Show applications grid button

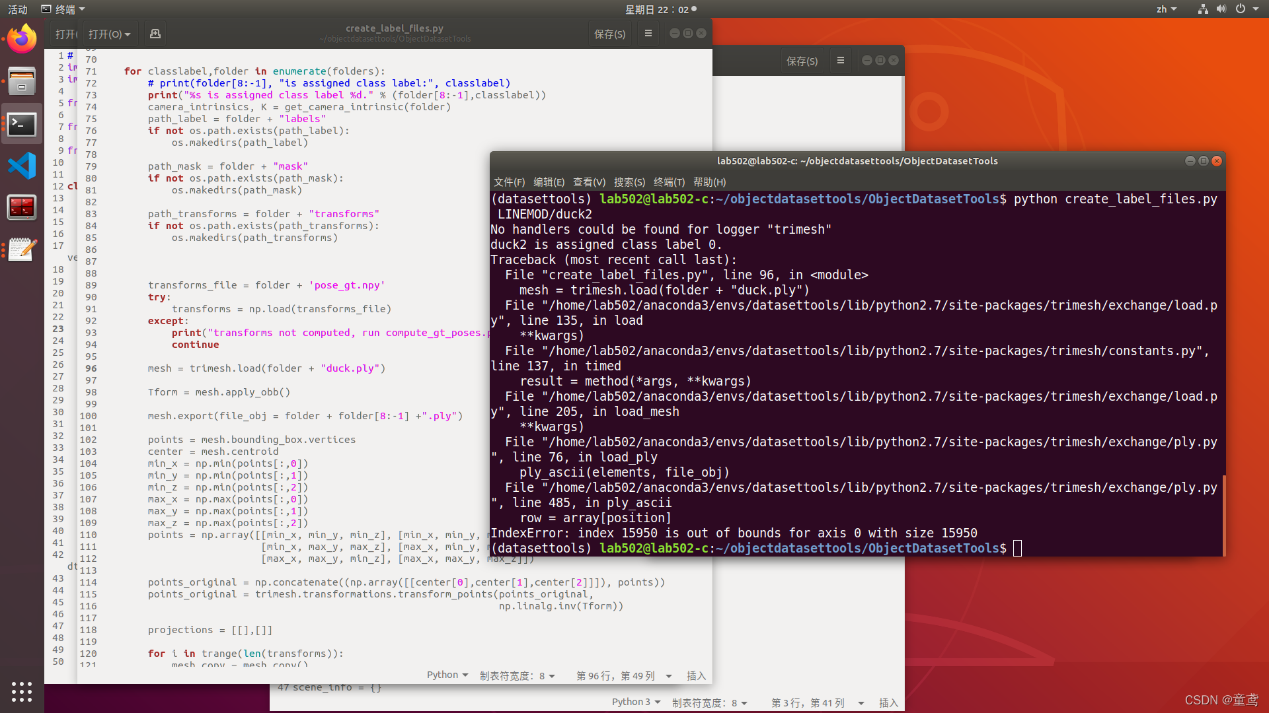[22, 691]
